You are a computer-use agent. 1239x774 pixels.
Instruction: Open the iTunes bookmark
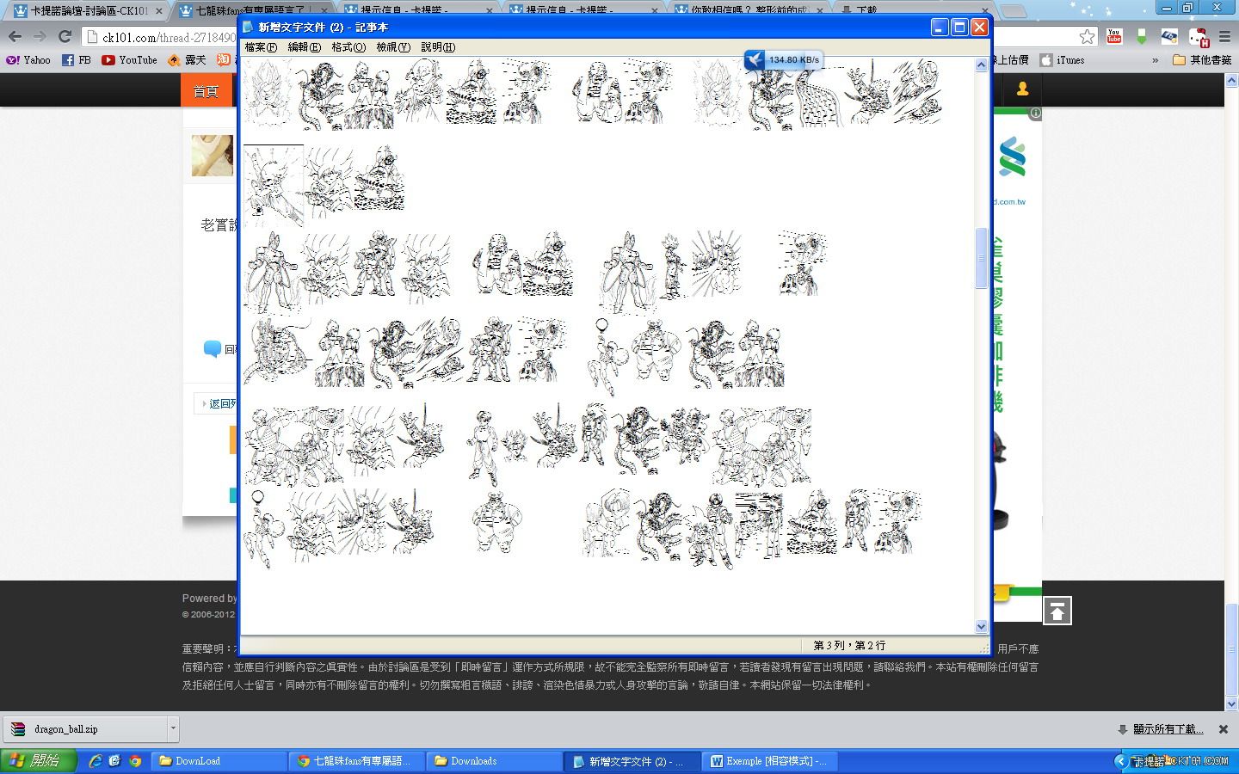[x=1063, y=60]
